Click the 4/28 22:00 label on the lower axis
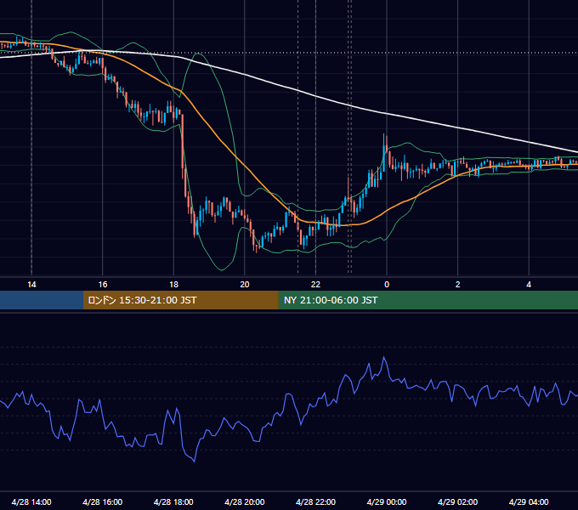Screen dimensions: 578x510 (x=315, y=501)
